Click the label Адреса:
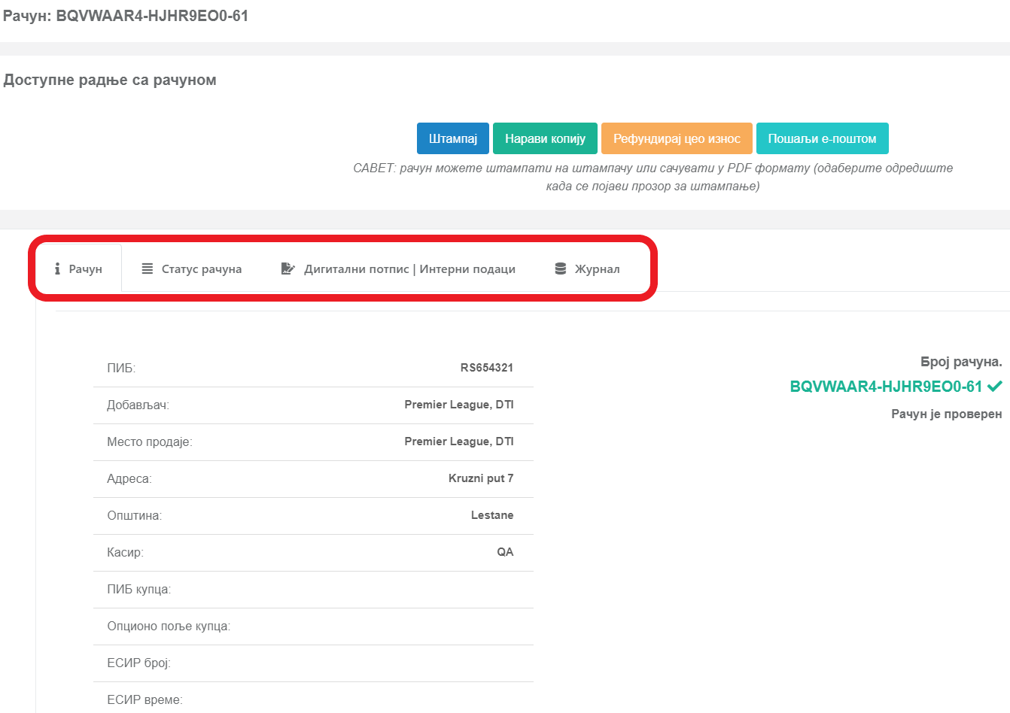Viewport: 1010px width, 713px height. click(x=129, y=479)
